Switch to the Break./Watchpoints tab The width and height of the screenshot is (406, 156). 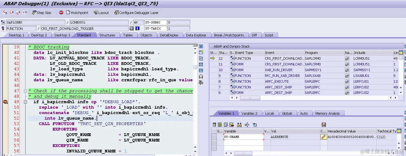coord(229,35)
